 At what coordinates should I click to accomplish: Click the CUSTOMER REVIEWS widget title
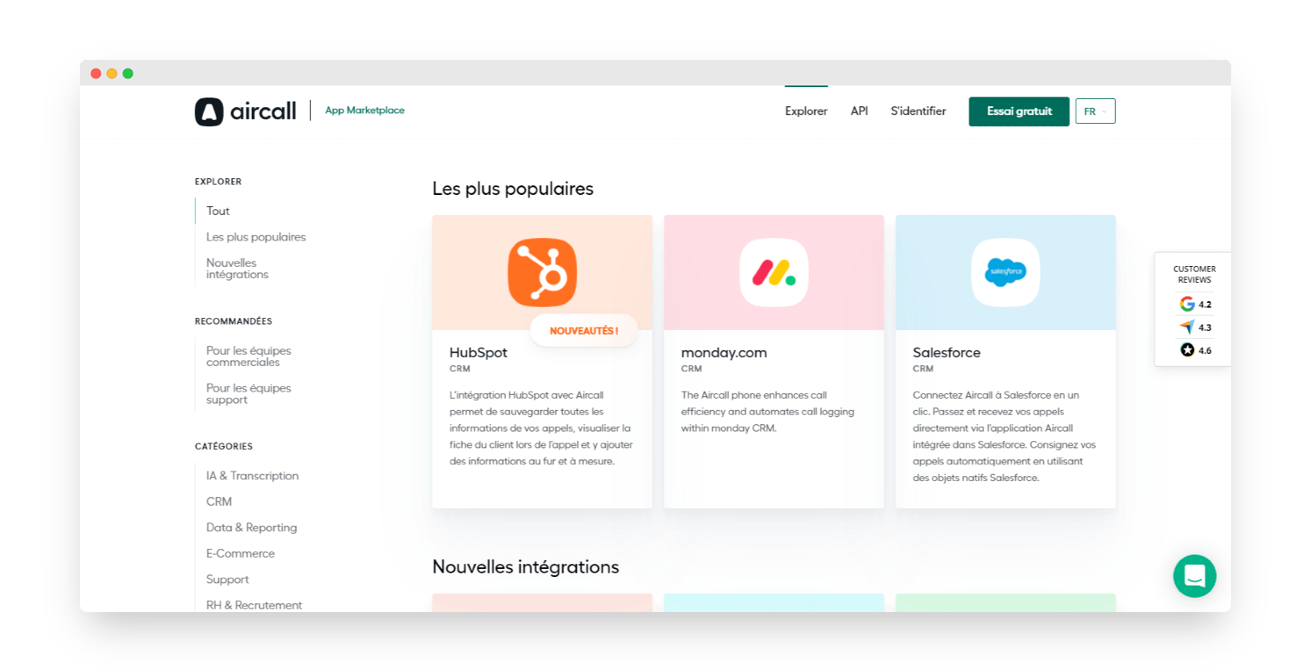1194,274
